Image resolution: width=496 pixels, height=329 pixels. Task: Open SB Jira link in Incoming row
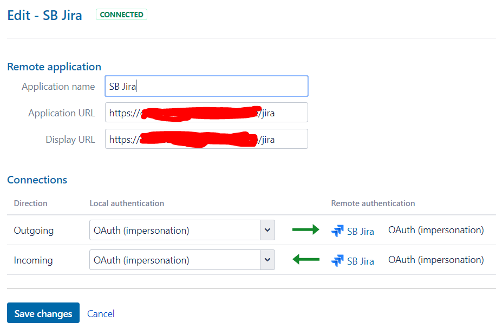(360, 261)
